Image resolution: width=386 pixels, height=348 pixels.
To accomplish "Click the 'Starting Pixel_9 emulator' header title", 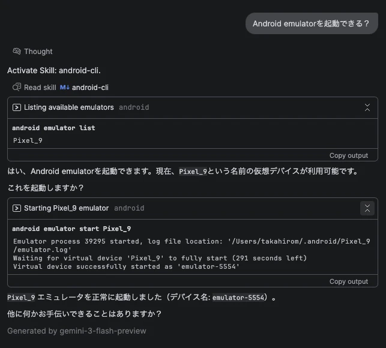I will 66,208.
